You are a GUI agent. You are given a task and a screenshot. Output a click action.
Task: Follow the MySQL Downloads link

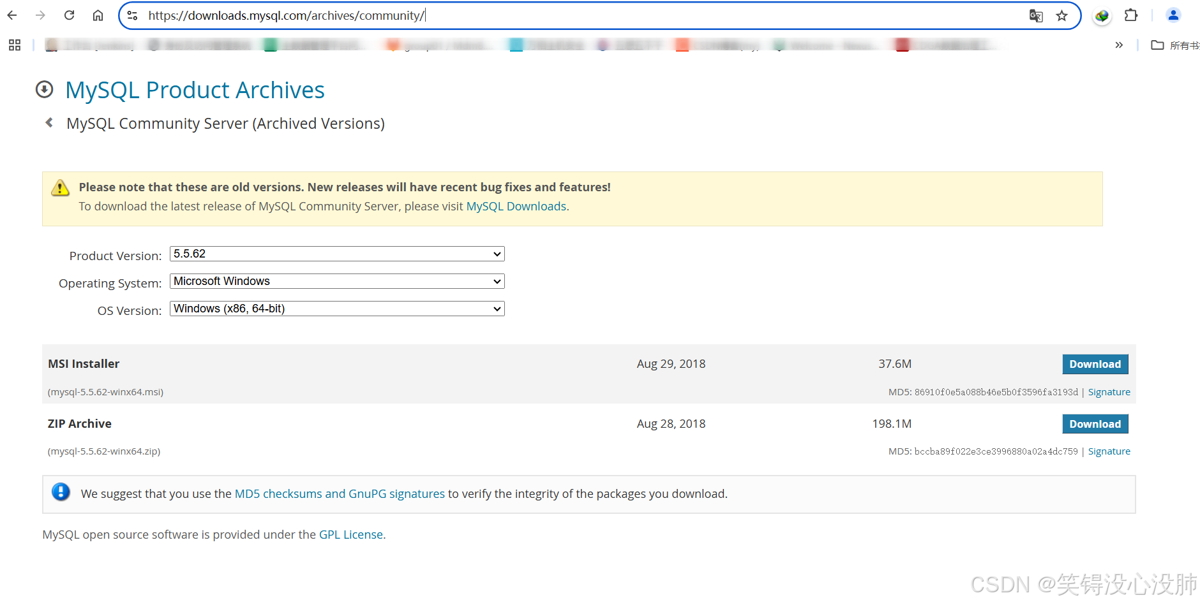[x=516, y=207]
